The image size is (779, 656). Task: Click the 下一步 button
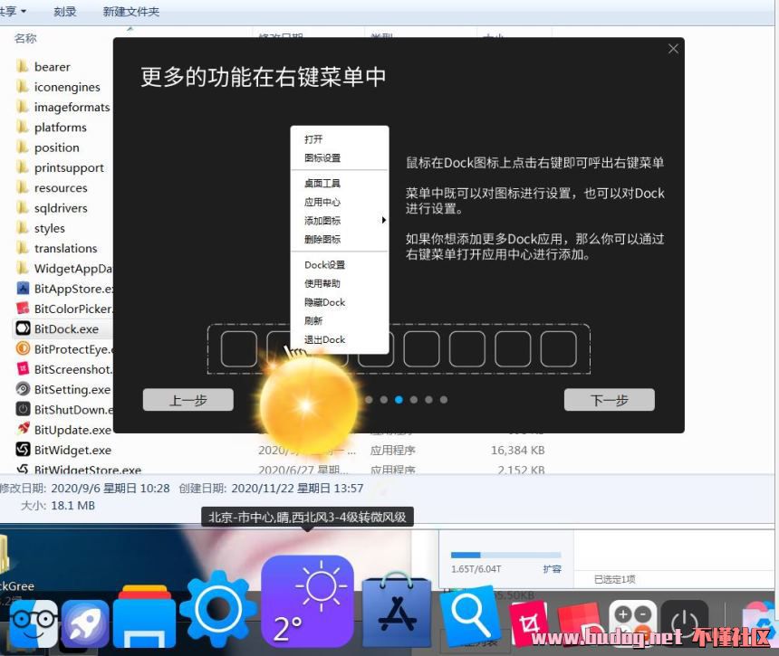(609, 400)
